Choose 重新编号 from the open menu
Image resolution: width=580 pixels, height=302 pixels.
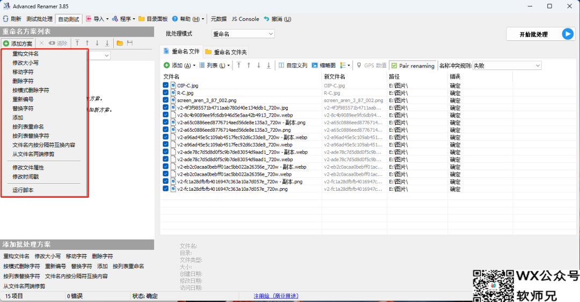tap(23, 99)
